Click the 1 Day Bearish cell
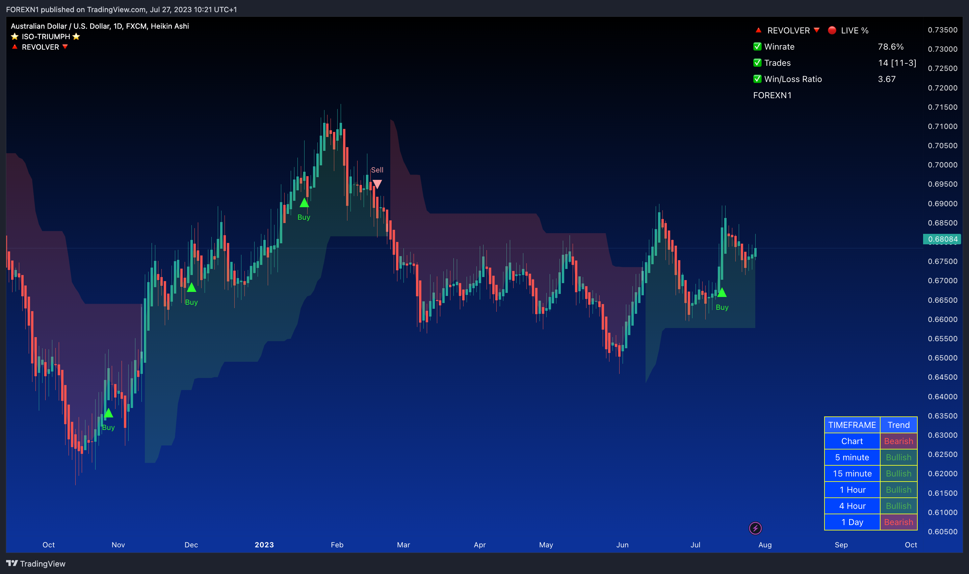The height and width of the screenshot is (574, 969). [x=898, y=522]
